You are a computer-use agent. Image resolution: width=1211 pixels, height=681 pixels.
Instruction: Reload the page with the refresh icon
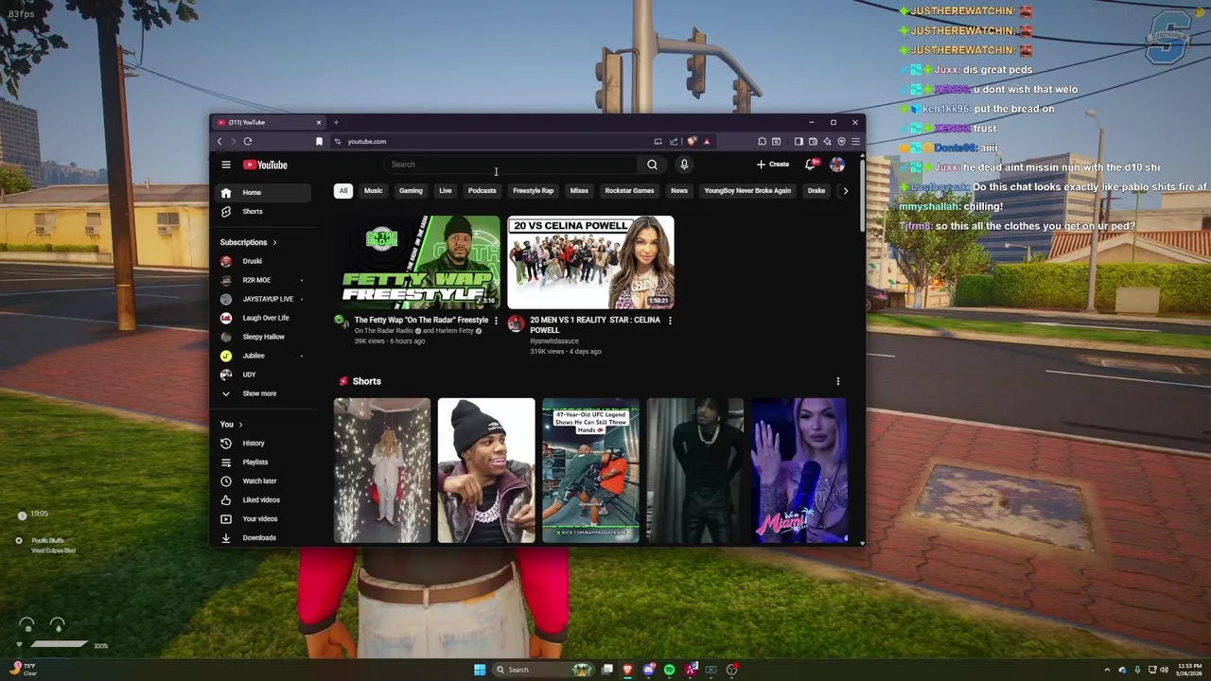click(248, 141)
